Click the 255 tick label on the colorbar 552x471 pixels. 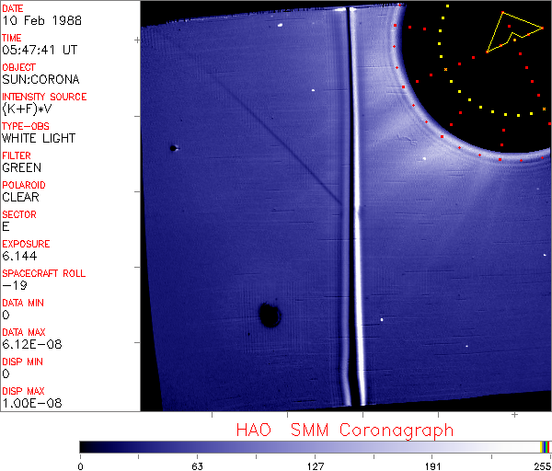point(543,466)
